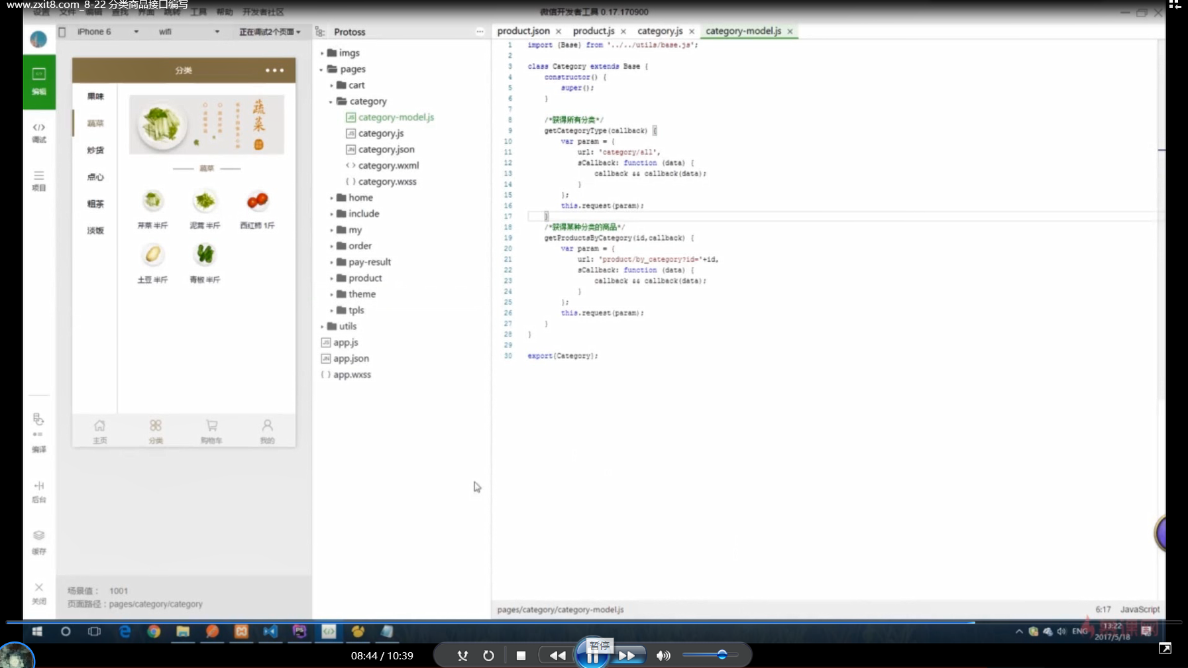
Task: Open the project (项目) sidebar panel
Action: click(39, 181)
